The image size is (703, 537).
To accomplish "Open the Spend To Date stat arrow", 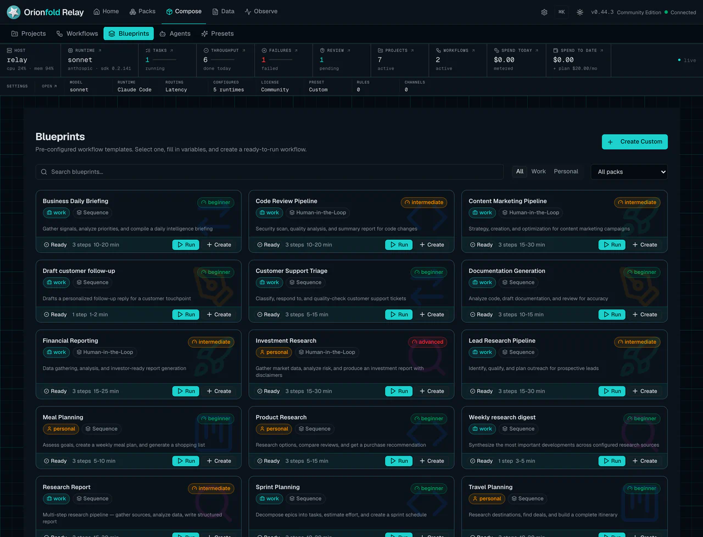I will [x=601, y=51].
